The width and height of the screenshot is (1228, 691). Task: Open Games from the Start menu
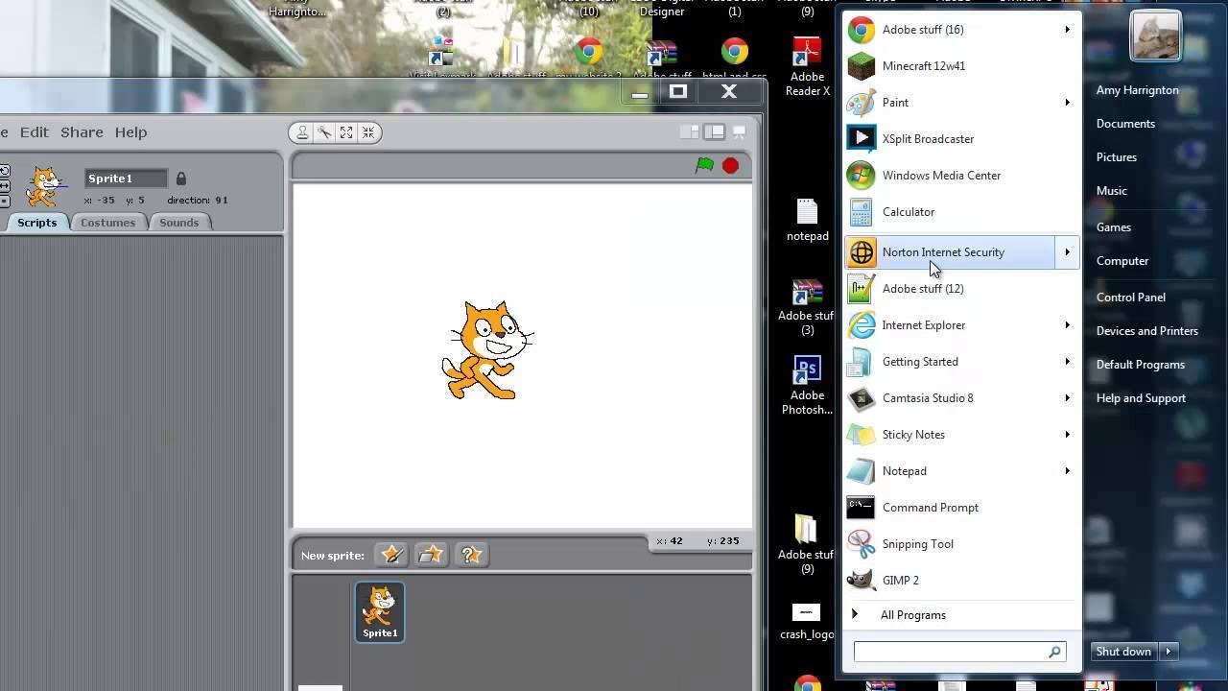1114,227
